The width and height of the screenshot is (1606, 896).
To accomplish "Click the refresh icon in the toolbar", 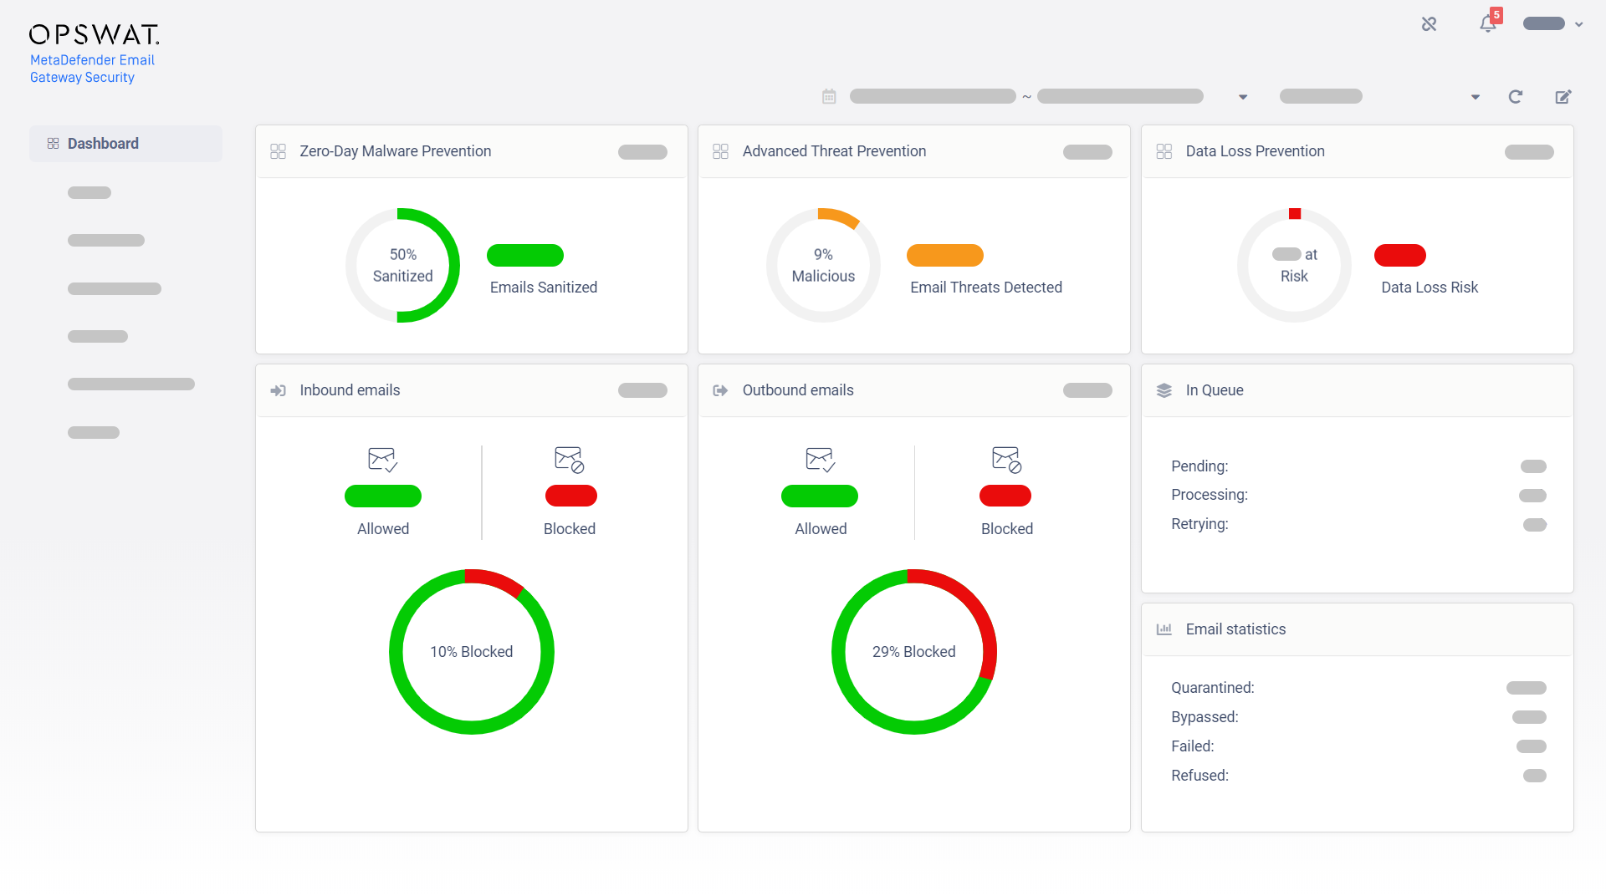I will (1516, 96).
